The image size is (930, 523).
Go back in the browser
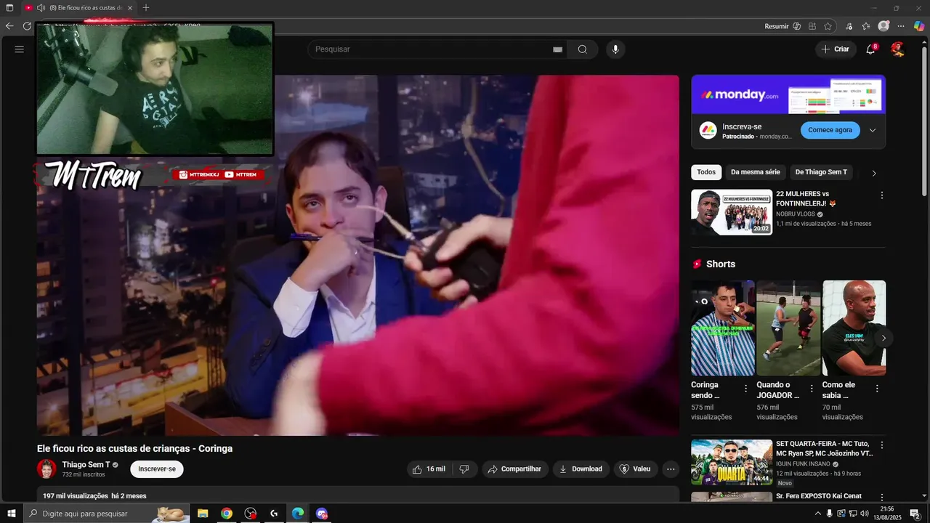point(9,26)
